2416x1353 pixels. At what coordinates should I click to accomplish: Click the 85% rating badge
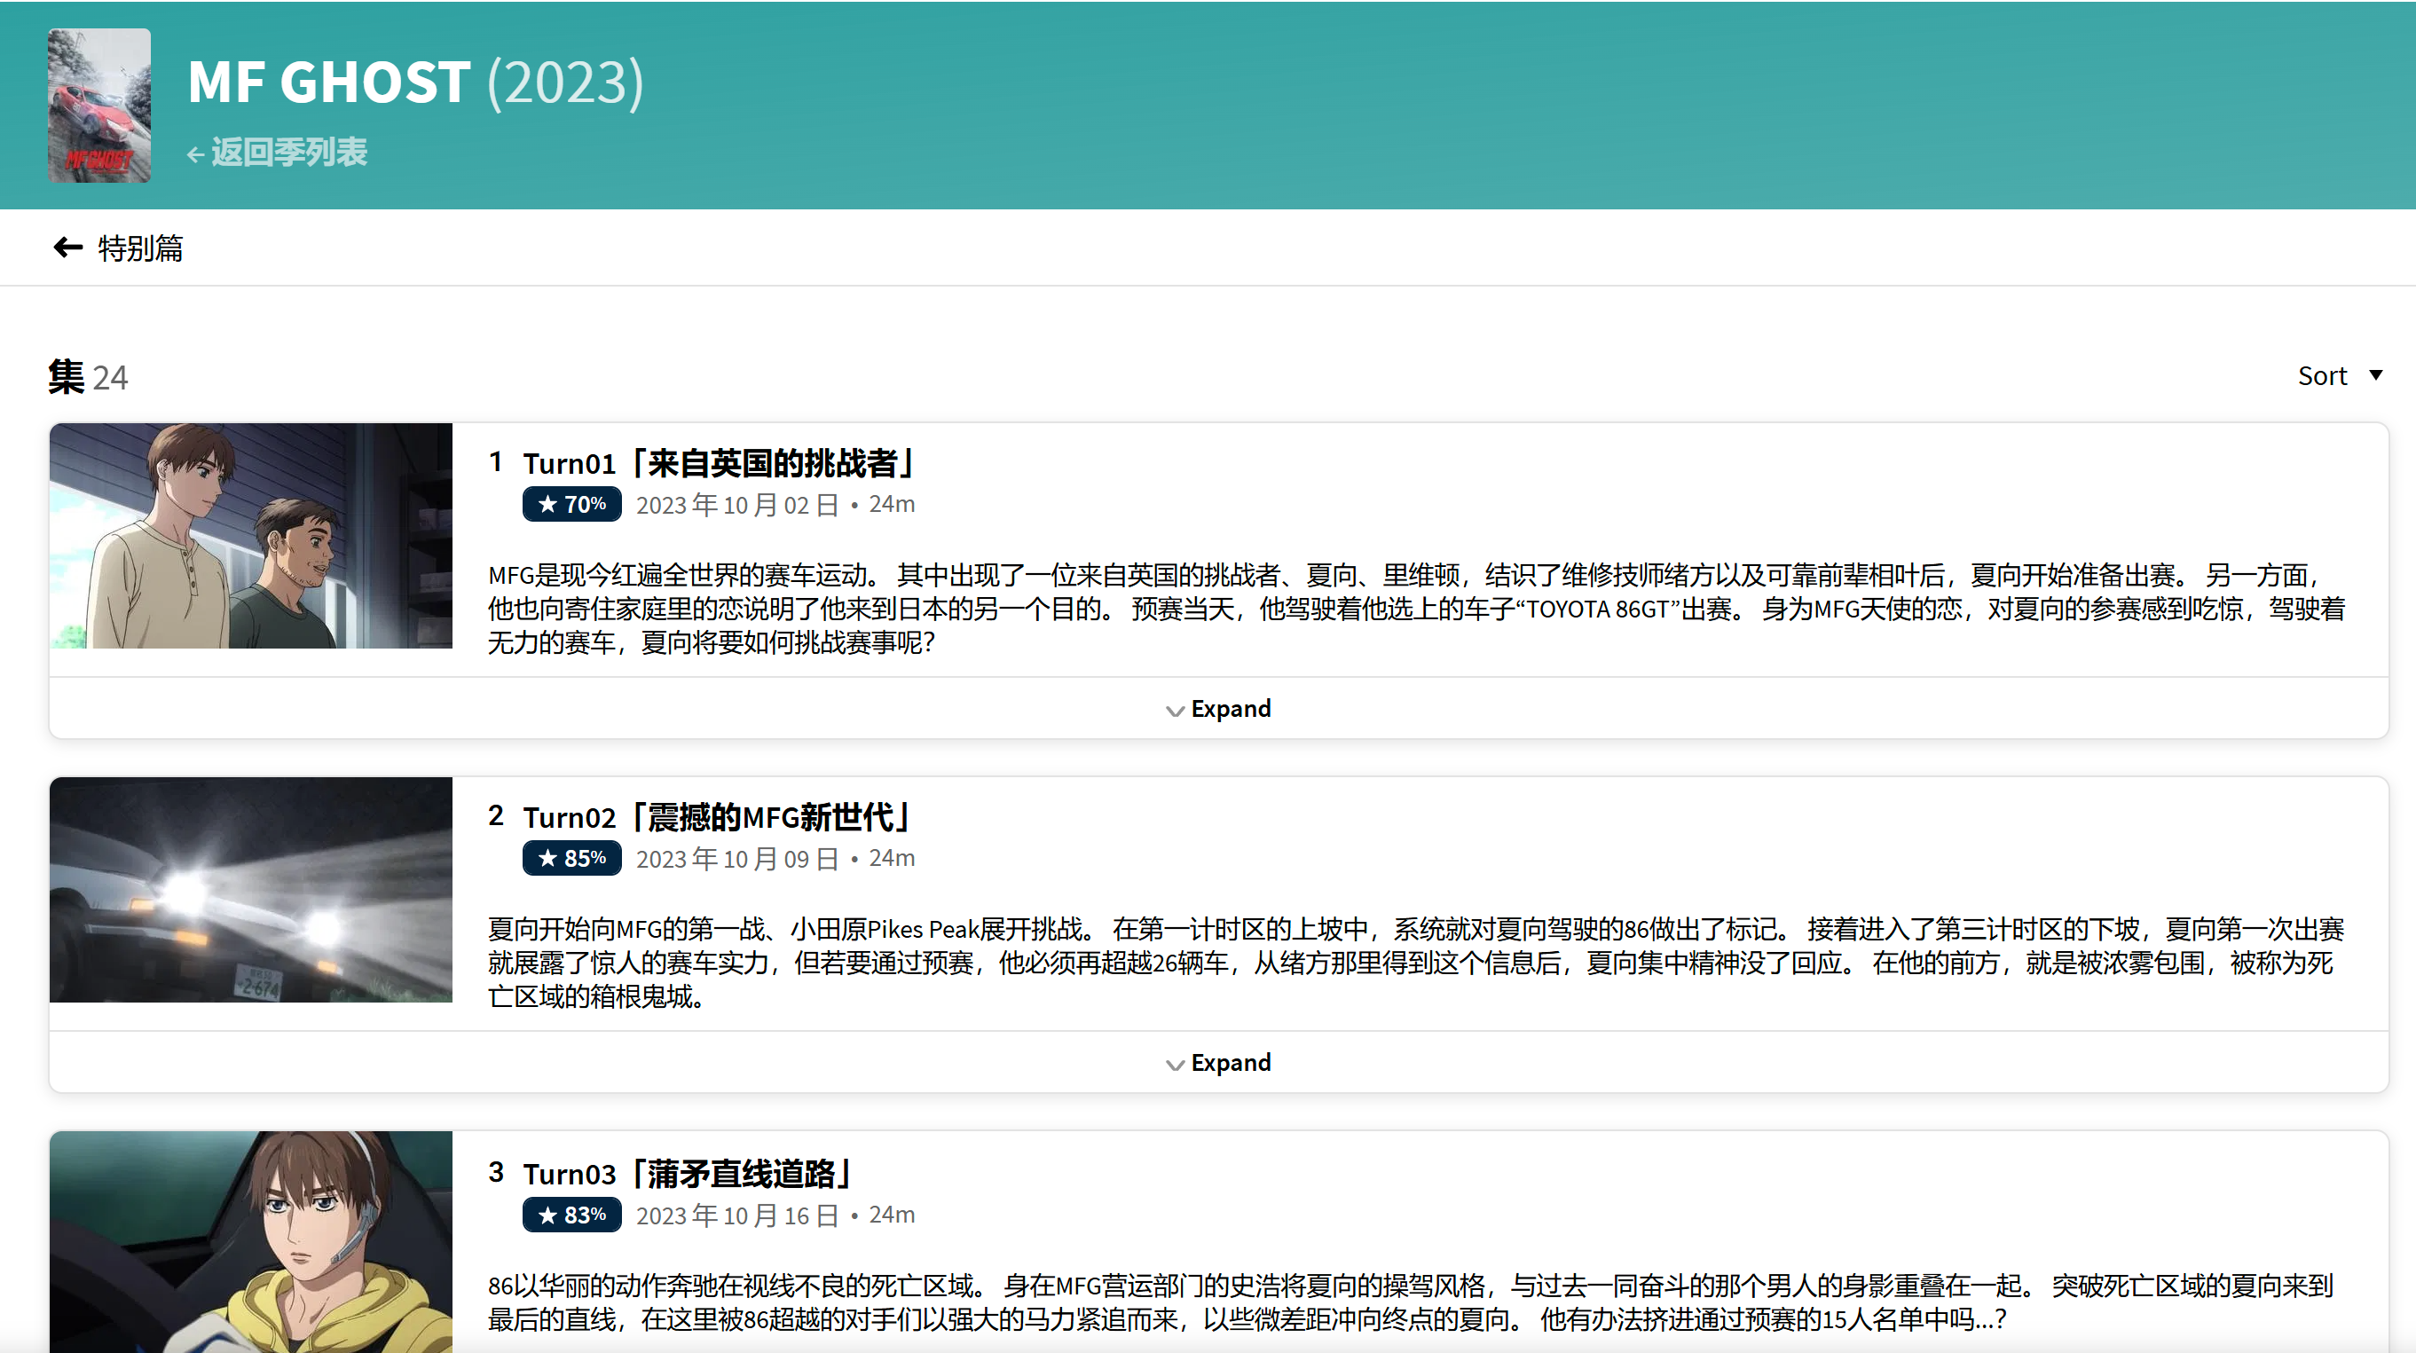coord(572,858)
